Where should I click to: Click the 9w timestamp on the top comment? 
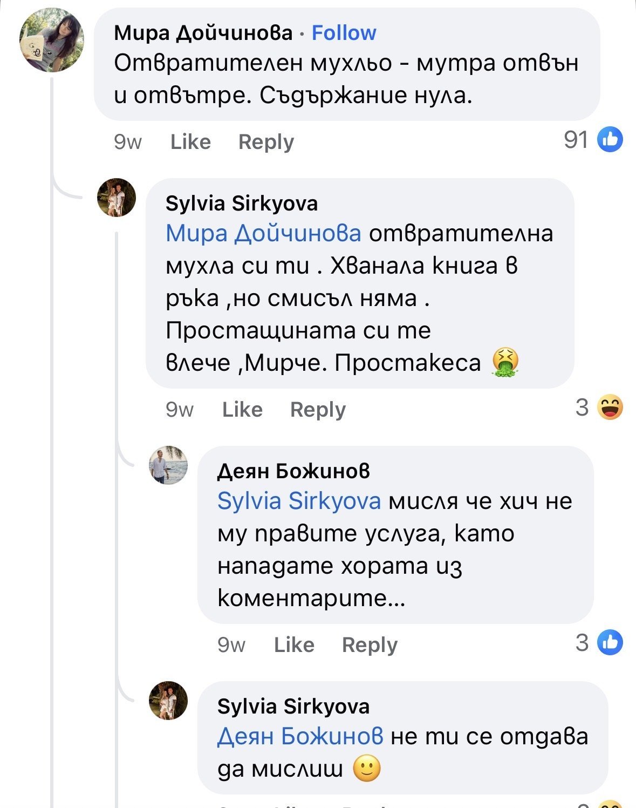[x=128, y=142]
